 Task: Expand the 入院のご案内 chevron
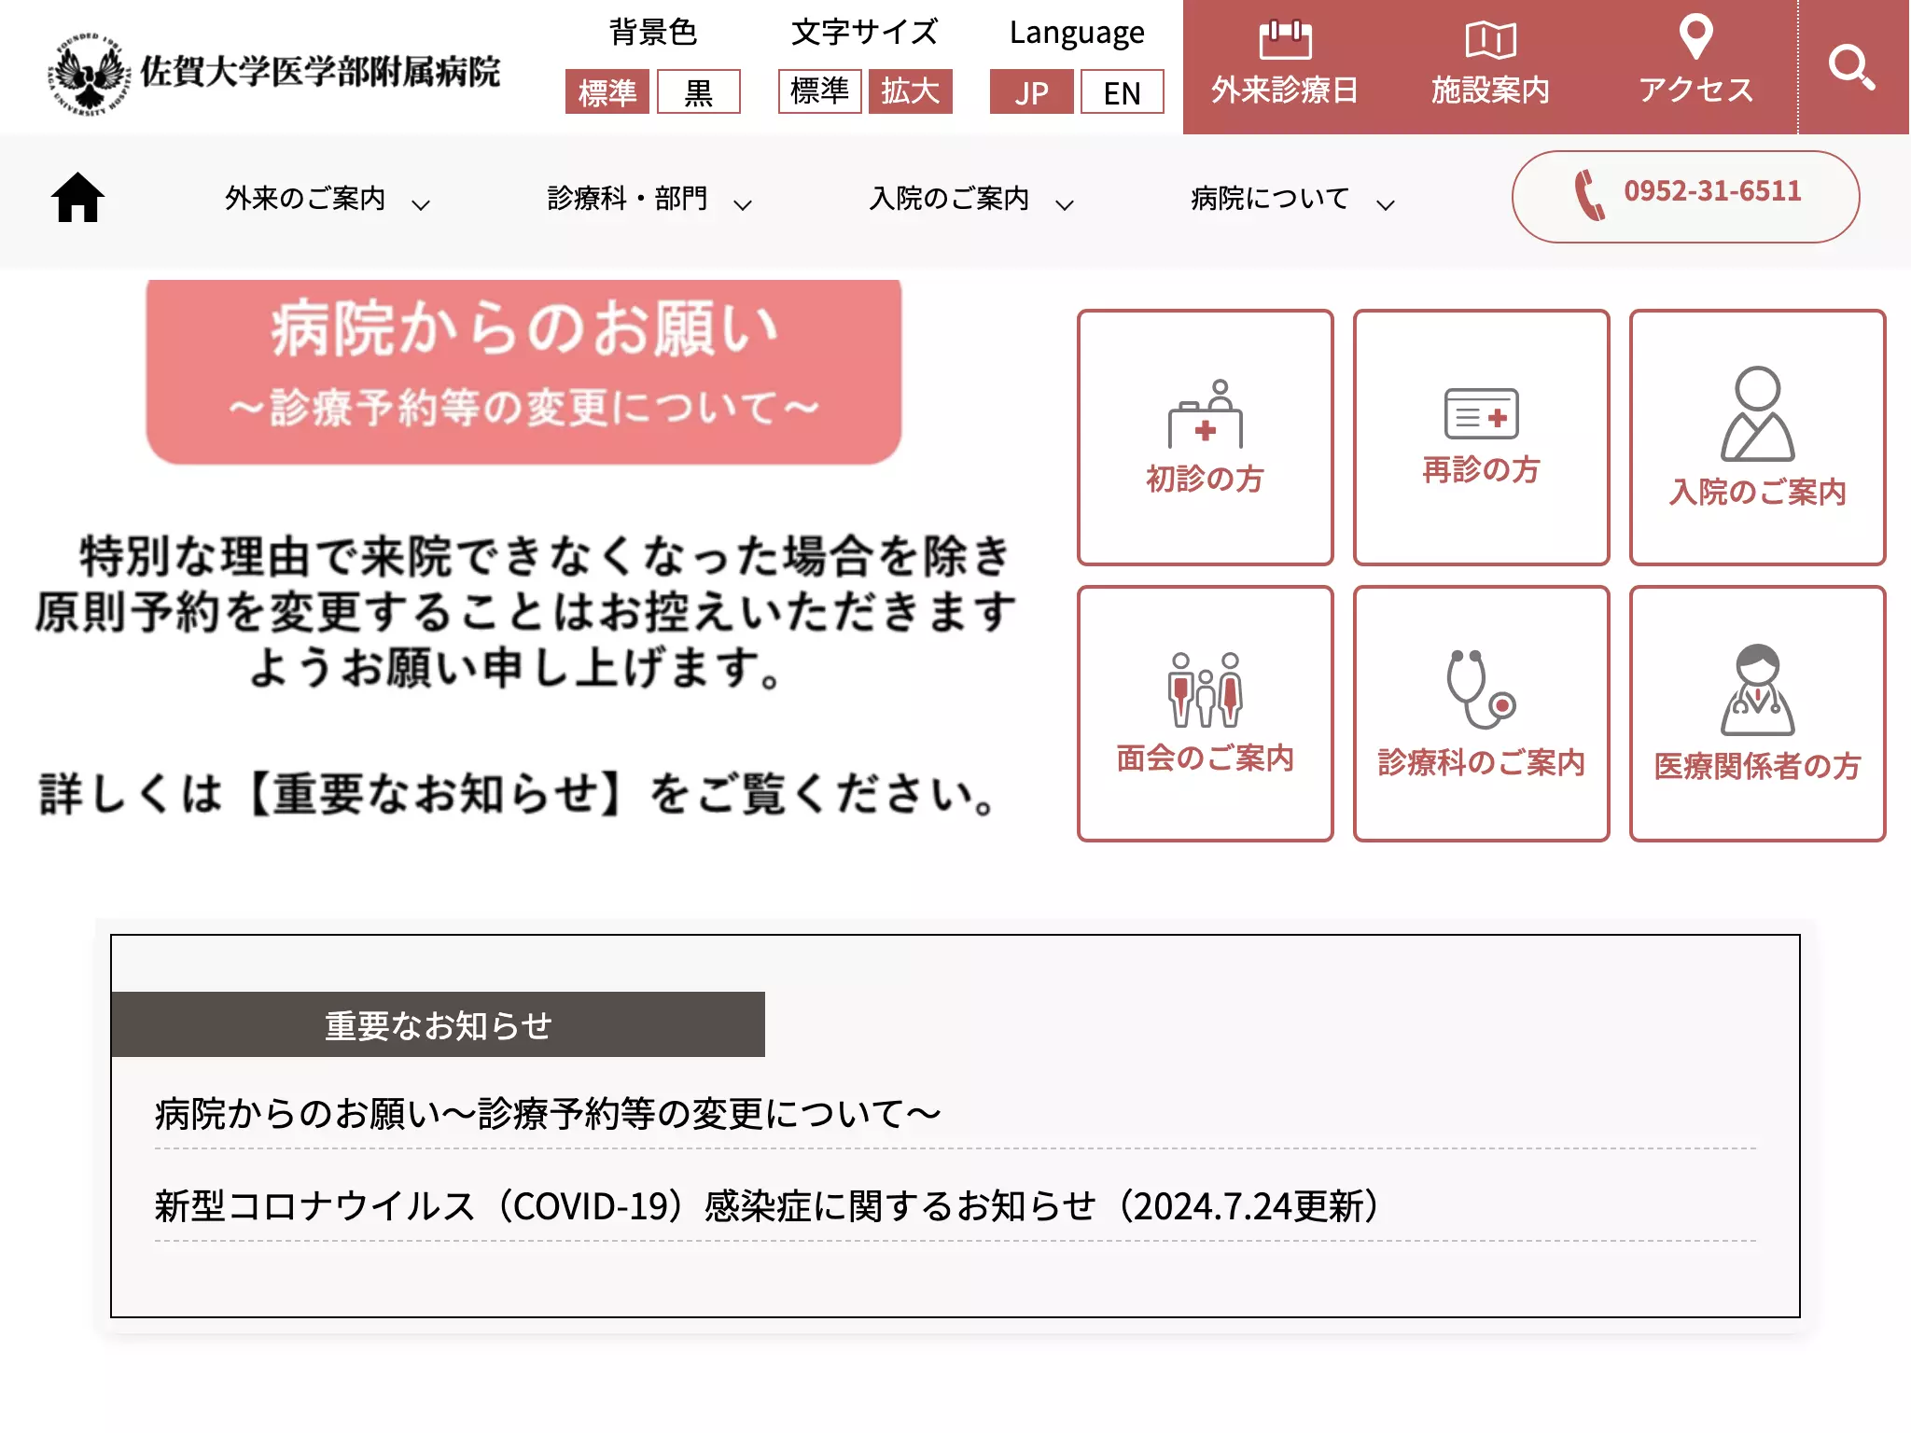tap(1065, 204)
